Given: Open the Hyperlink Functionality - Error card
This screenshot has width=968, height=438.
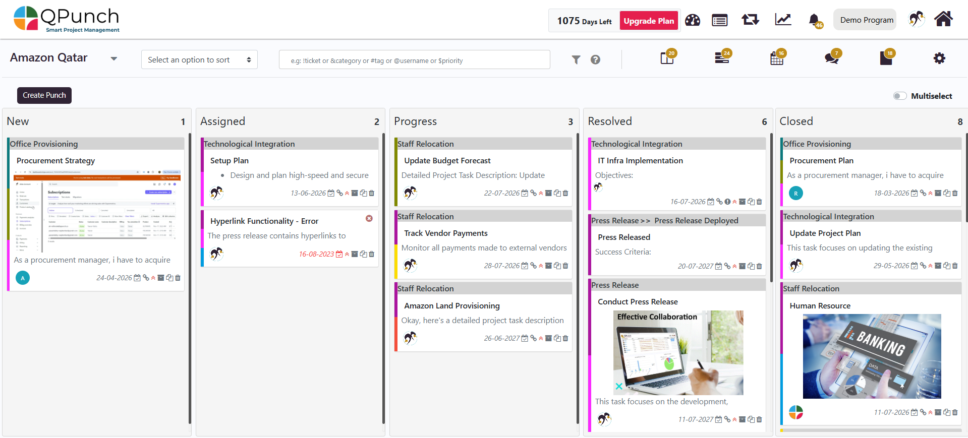Looking at the screenshot, I should point(264,221).
